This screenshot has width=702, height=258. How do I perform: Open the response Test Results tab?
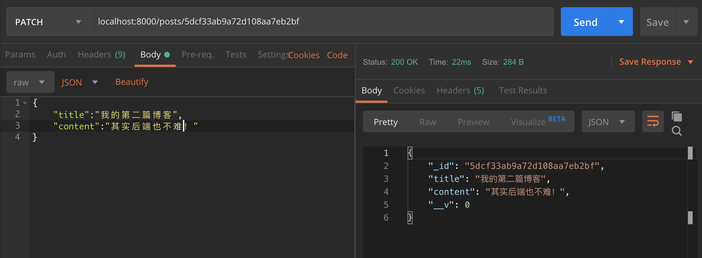pos(523,91)
